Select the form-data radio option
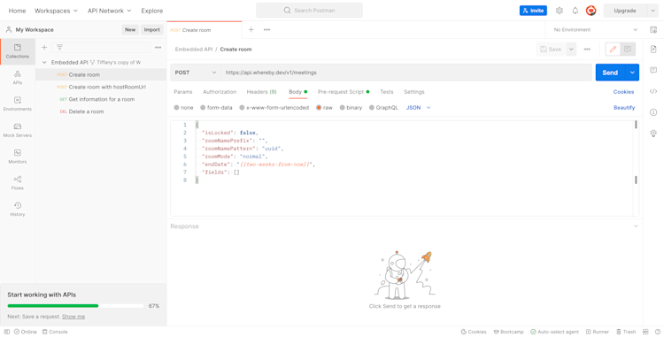The width and height of the screenshot is (664, 337). pos(216,108)
